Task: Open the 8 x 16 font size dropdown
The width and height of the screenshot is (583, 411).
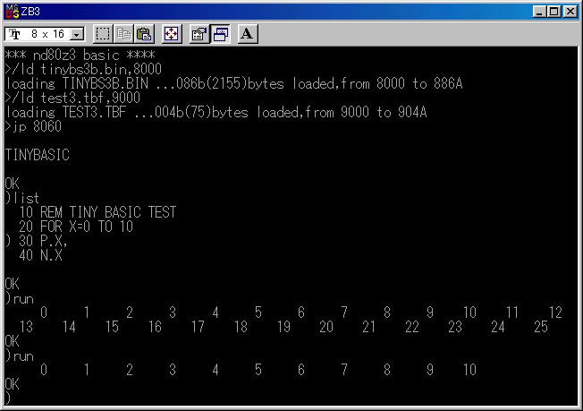Action: click(45, 34)
